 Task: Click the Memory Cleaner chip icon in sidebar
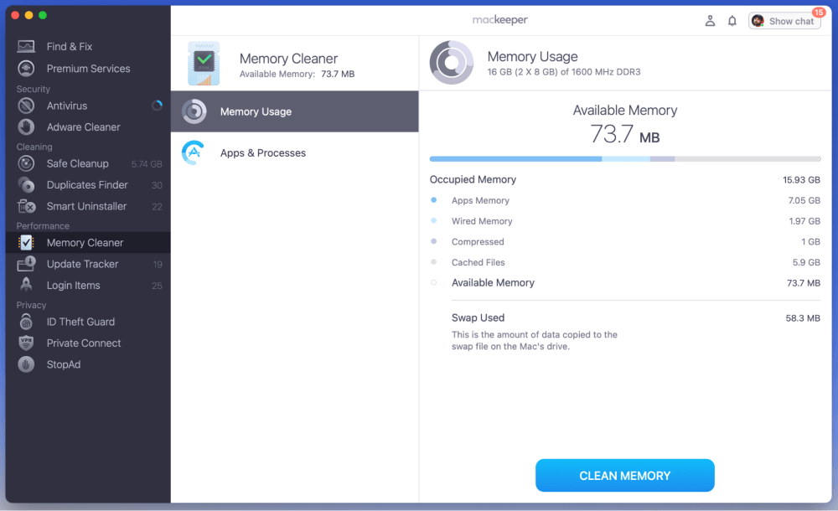coord(26,243)
